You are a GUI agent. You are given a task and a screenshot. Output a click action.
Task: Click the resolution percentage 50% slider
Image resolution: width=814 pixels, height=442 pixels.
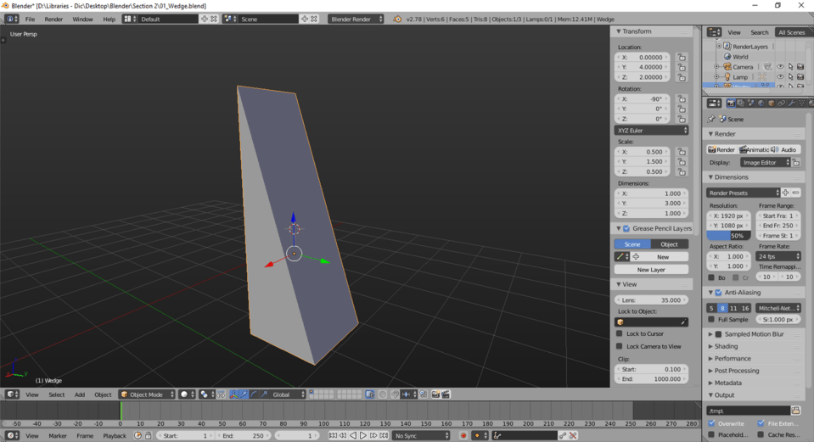point(728,236)
